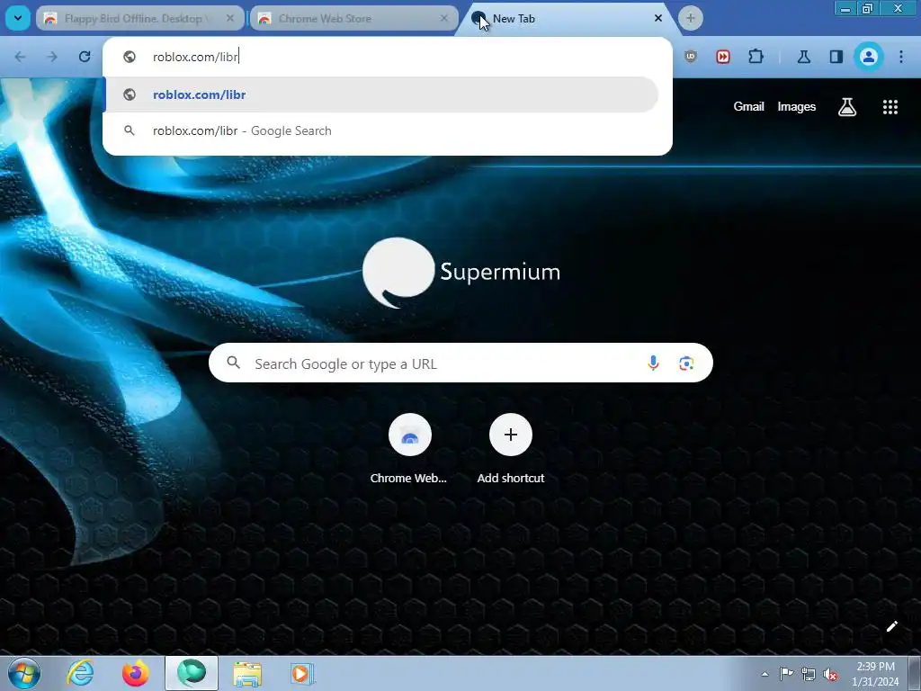Open the clock showing 2:39 PM
Screen dimensions: 921x691
(x=875, y=674)
